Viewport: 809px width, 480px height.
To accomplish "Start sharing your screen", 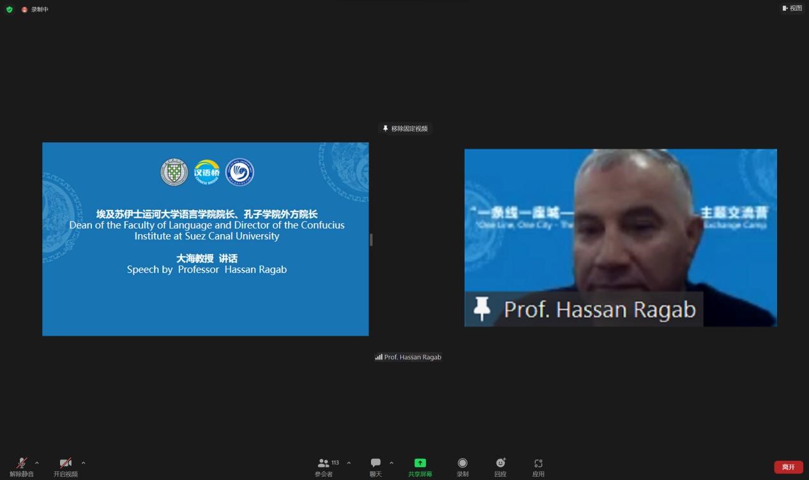I will 420,466.
